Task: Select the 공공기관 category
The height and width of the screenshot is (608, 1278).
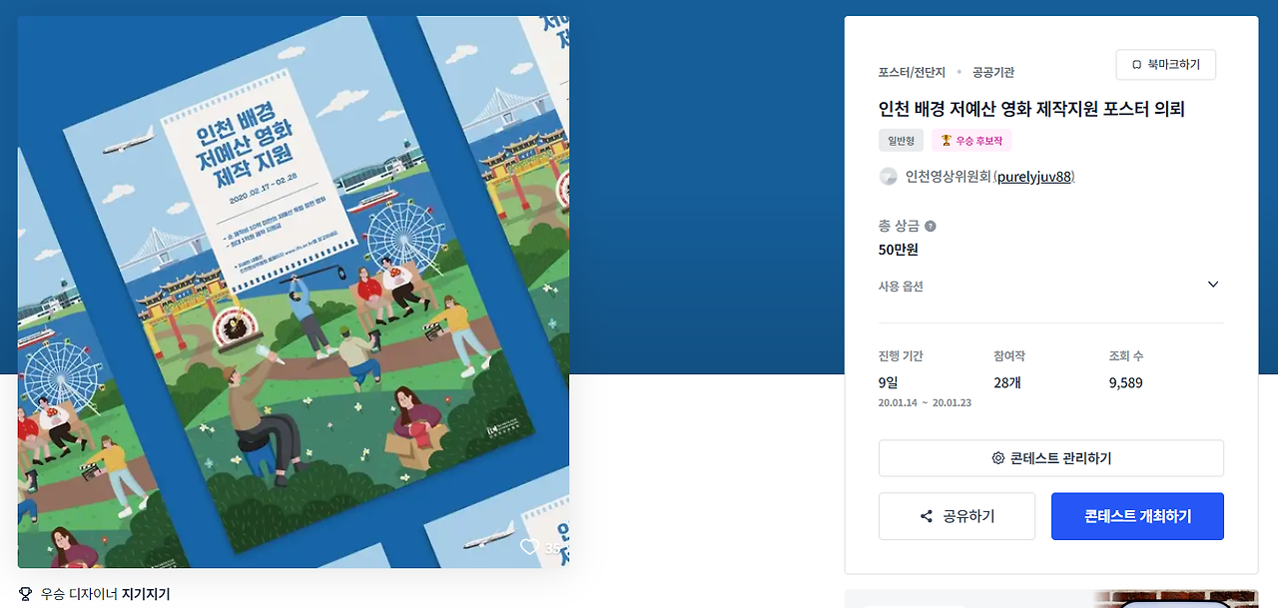Action: (x=993, y=72)
